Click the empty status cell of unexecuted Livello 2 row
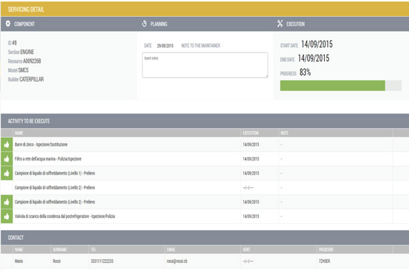The height and width of the screenshot is (272, 409). (7, 188)
